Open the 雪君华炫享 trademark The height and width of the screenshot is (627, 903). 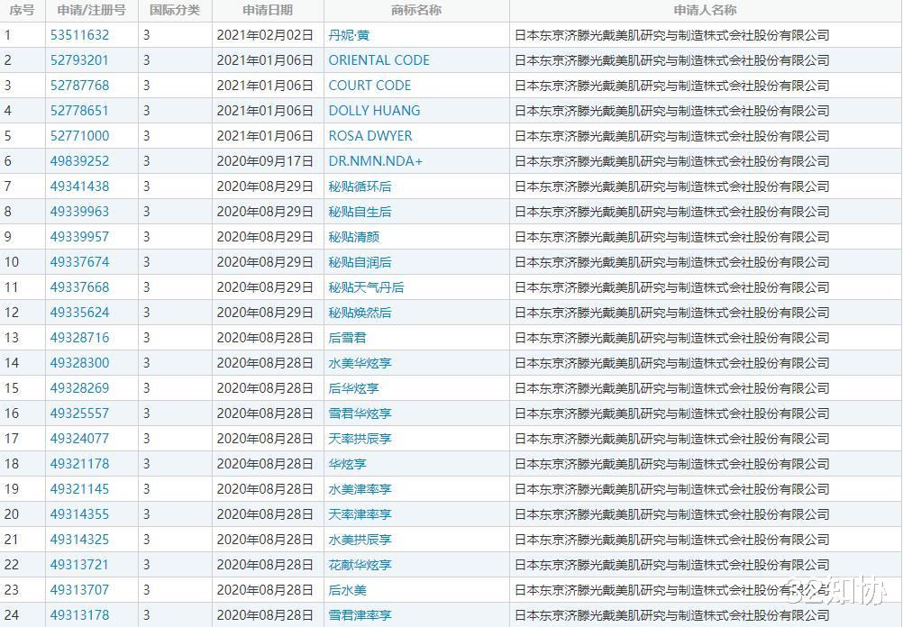360,413
